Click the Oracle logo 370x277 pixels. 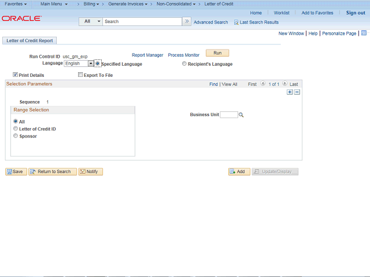tap(21, 18)
